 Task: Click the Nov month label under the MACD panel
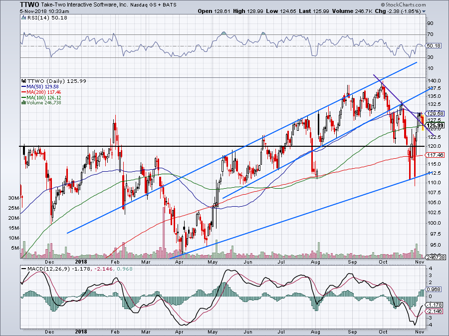[420, 332]
